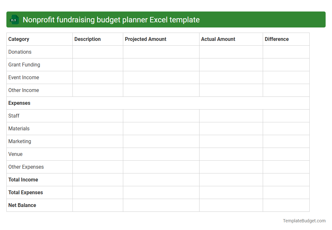This screenshot has height=230, width=332.
Task: Select the Venue cell
Action: pyautogui.click(x=15, y=154)
